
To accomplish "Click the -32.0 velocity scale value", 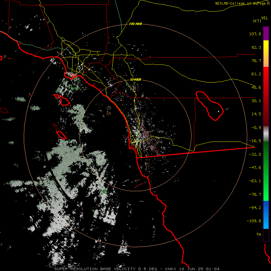I will pos(255,154).
